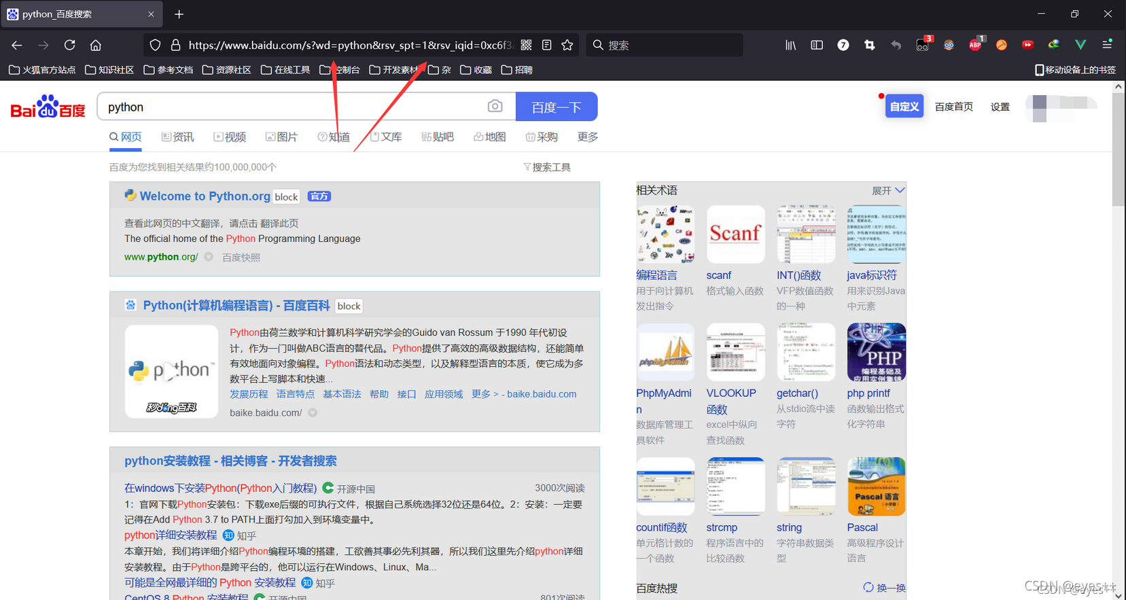Open 移动设备上的书签 folder
This screenshot has width=1126, height=600.
[1075, 70]
